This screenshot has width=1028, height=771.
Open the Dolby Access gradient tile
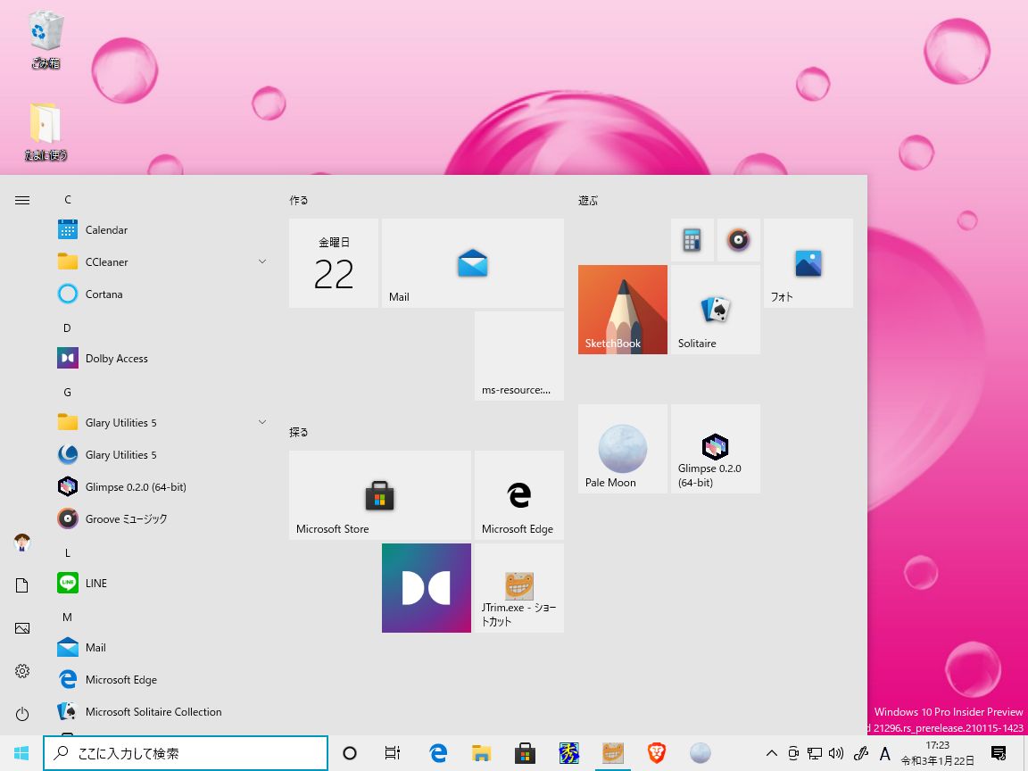coord(427,588)
